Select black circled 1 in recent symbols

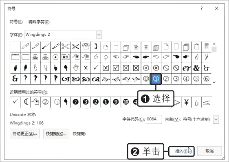106,102
